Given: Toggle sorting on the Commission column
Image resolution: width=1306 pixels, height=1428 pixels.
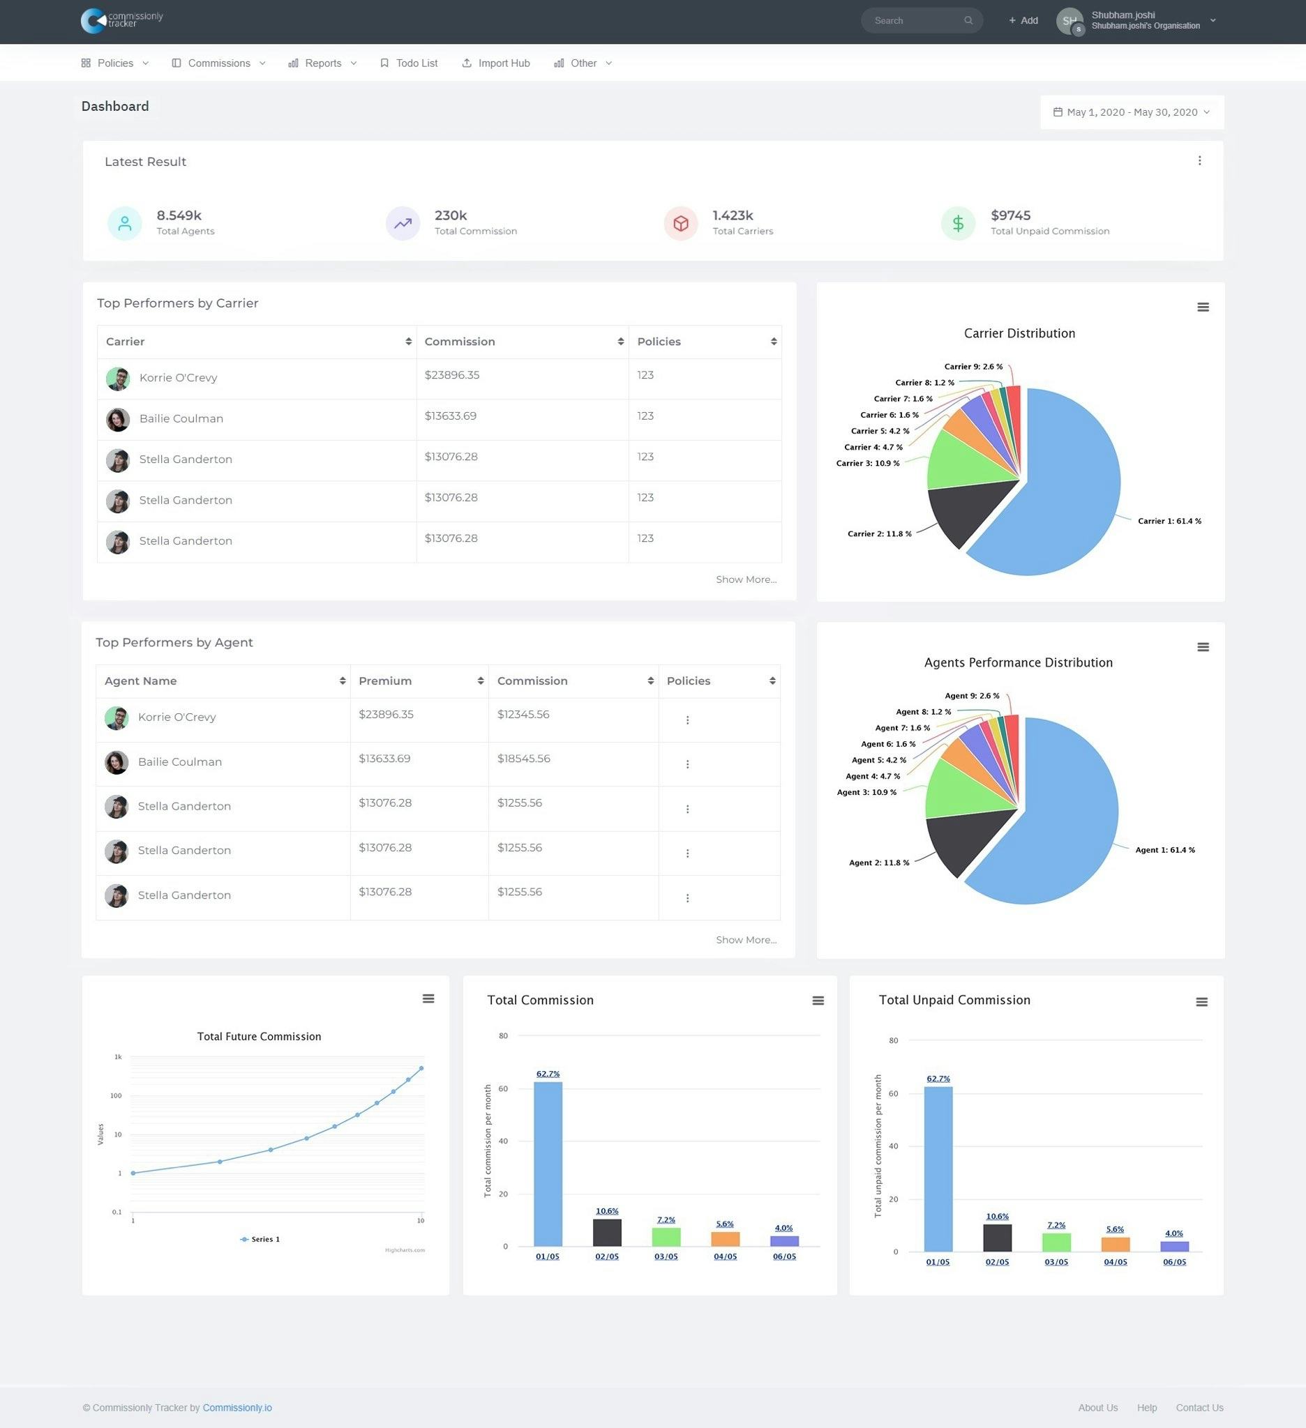Looking at the screenshot, I should click(x=622, y=342).
